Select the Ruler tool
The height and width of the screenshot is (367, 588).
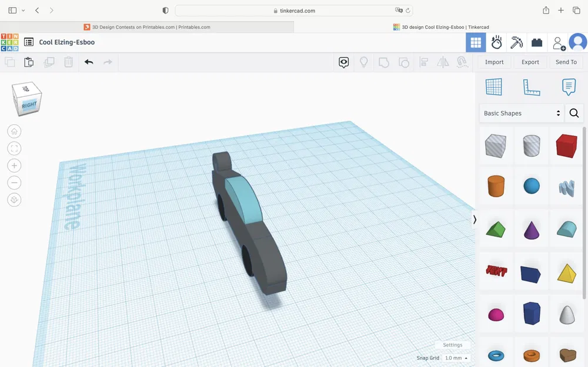(532, 86)
